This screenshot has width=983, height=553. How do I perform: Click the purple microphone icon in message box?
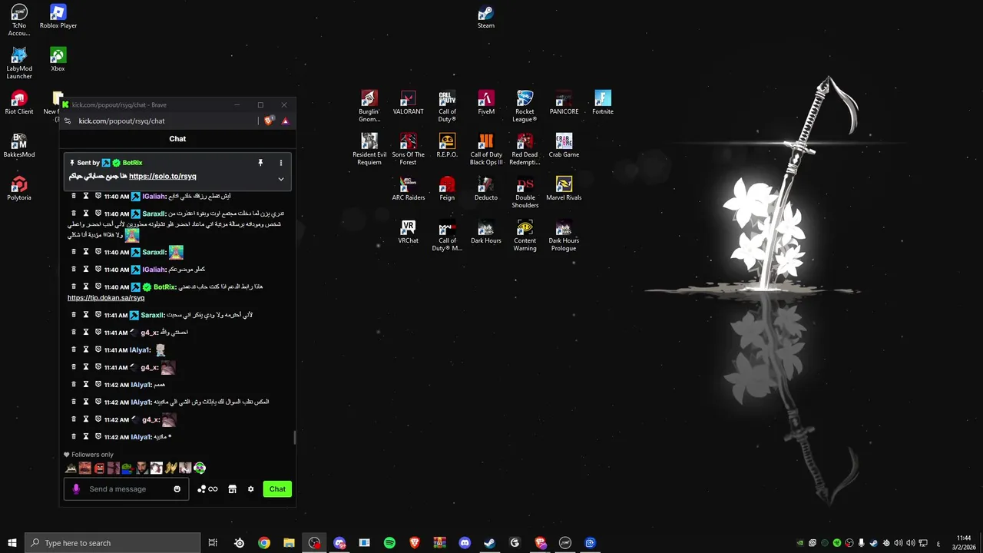click(75, 489)
